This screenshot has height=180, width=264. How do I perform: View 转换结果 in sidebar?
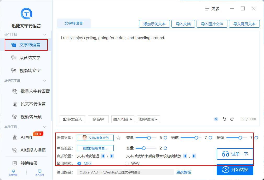pyautogui.click(x=25, y=163)
